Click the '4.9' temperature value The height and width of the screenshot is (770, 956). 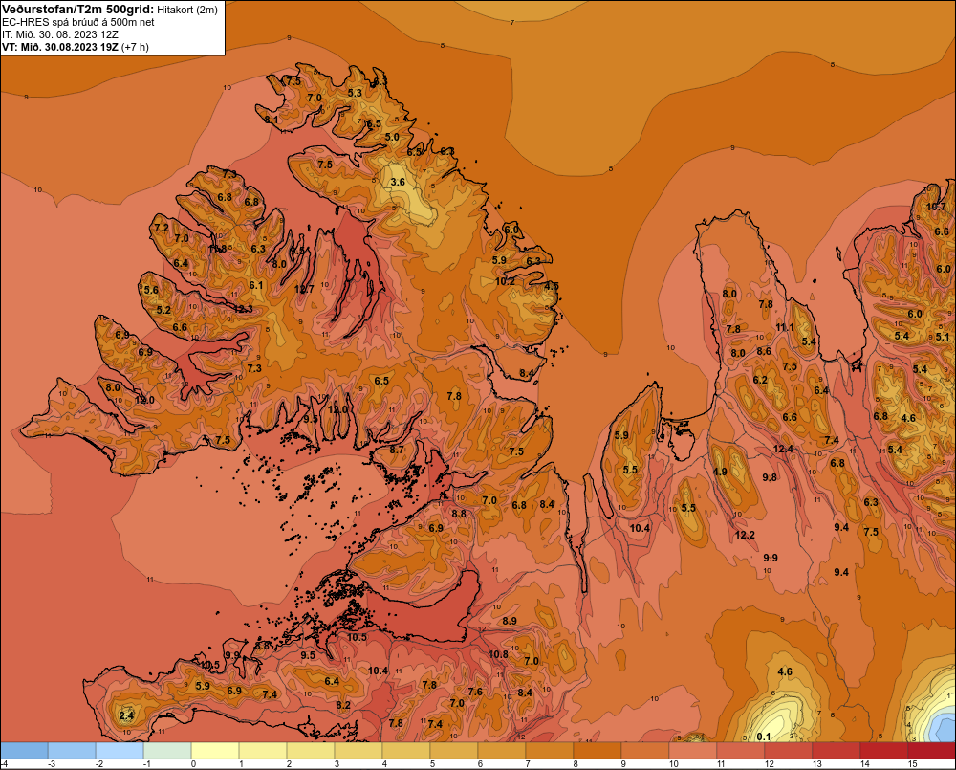[x=720, y=472]
